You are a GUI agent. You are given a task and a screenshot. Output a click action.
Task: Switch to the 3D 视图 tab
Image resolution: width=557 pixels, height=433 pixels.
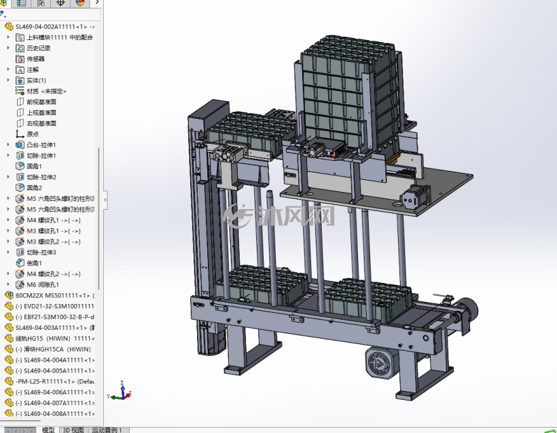pyautogui.click(x=73, y=430)
